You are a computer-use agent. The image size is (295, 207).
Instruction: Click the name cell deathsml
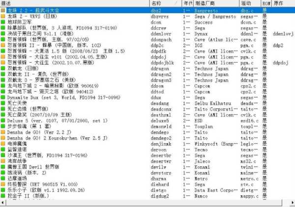[x=161, y=115]
